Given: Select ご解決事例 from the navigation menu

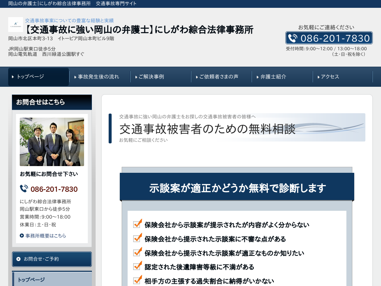Looking at the screenshot, I should (x=160, y=77).
